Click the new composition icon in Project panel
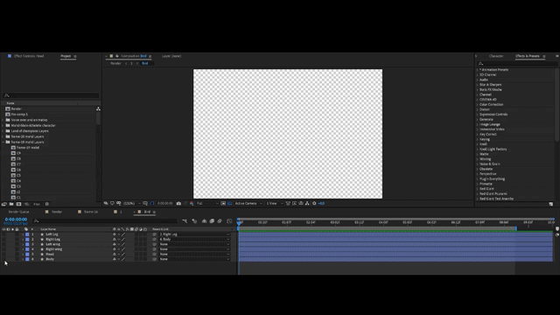This screenshot has height=315, width=560. (x=18, y=204)
